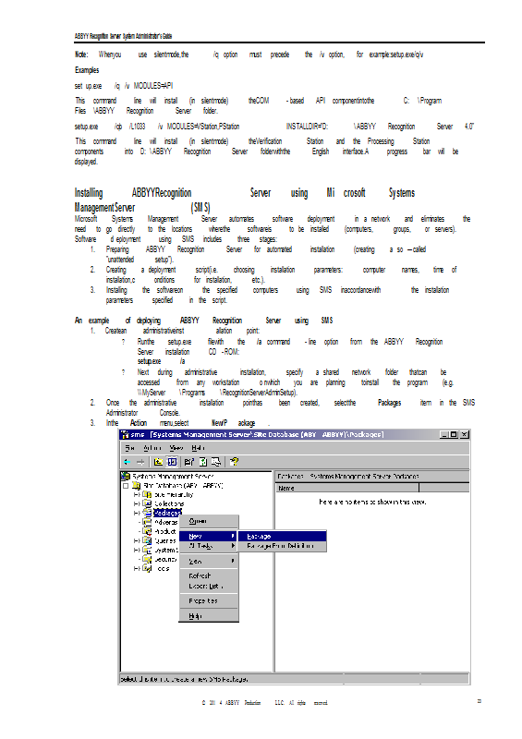Select Package From Definition in submenu
Viewport: 522px width, 739px height.
[282, 546]
